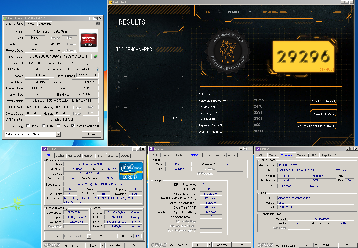
Task: Click the Bus Interface question mark help icon
Action: coord(98,69)
